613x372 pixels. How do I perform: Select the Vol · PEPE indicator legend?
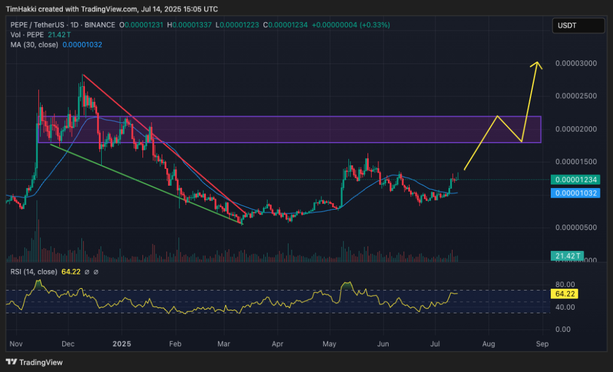click(x=23, y=34)
